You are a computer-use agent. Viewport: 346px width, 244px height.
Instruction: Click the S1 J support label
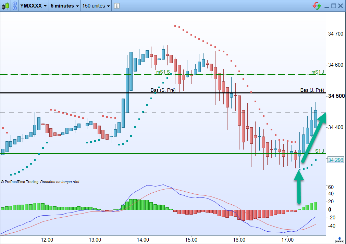[320, 151]
